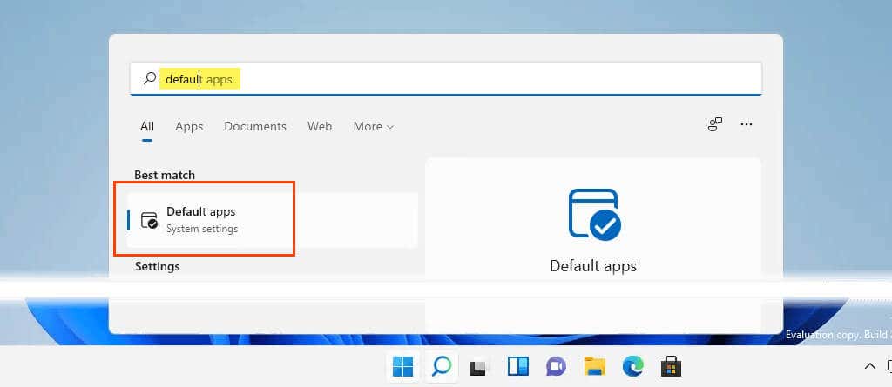This screenshot has width=892, height=387.
Task: Expand the More filter dropdown
Action: click(x=373, y=126)
